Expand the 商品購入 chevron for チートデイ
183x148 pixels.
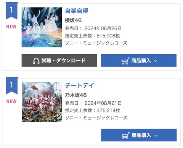click(x=156, y=135)
